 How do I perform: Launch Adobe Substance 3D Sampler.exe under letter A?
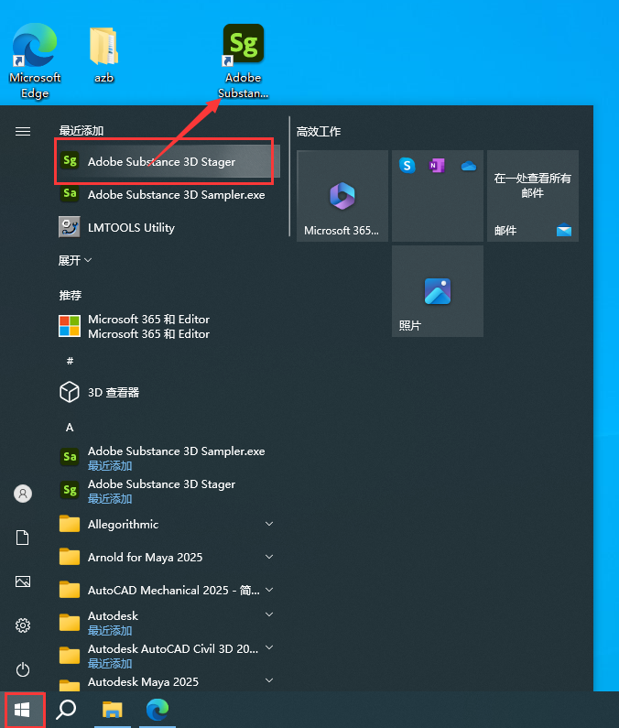pyautogui.click(x=168, y=457)
